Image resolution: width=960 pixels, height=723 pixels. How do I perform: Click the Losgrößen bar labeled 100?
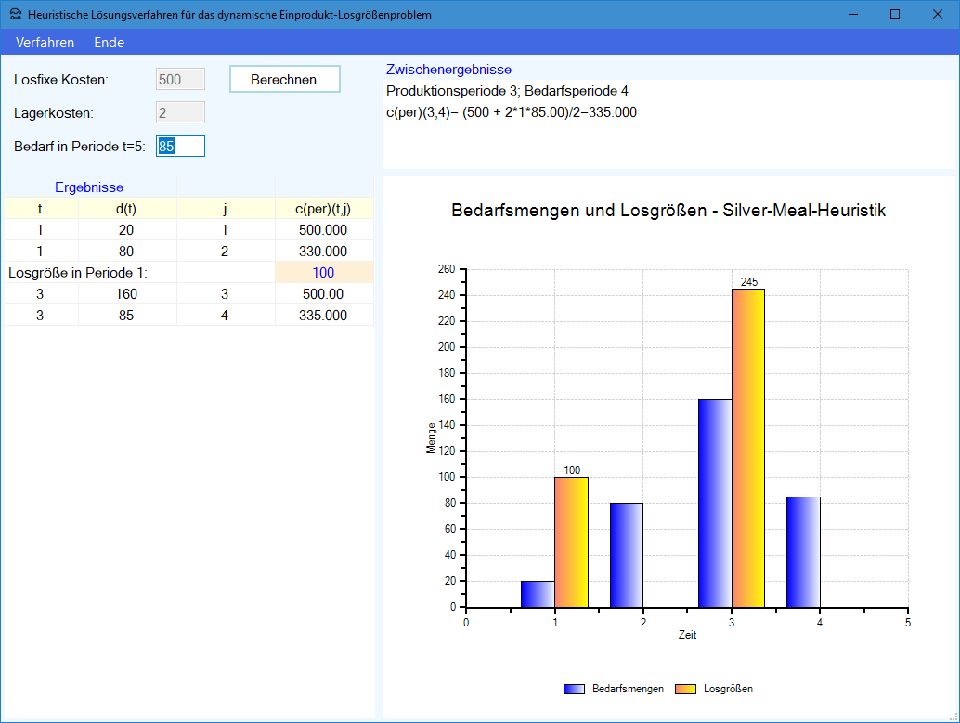(x=571, y=542)
